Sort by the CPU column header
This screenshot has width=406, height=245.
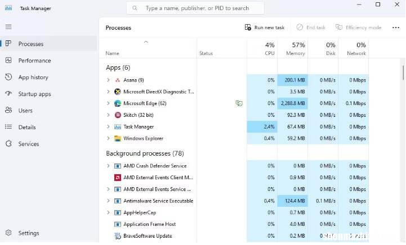(262, 48)
